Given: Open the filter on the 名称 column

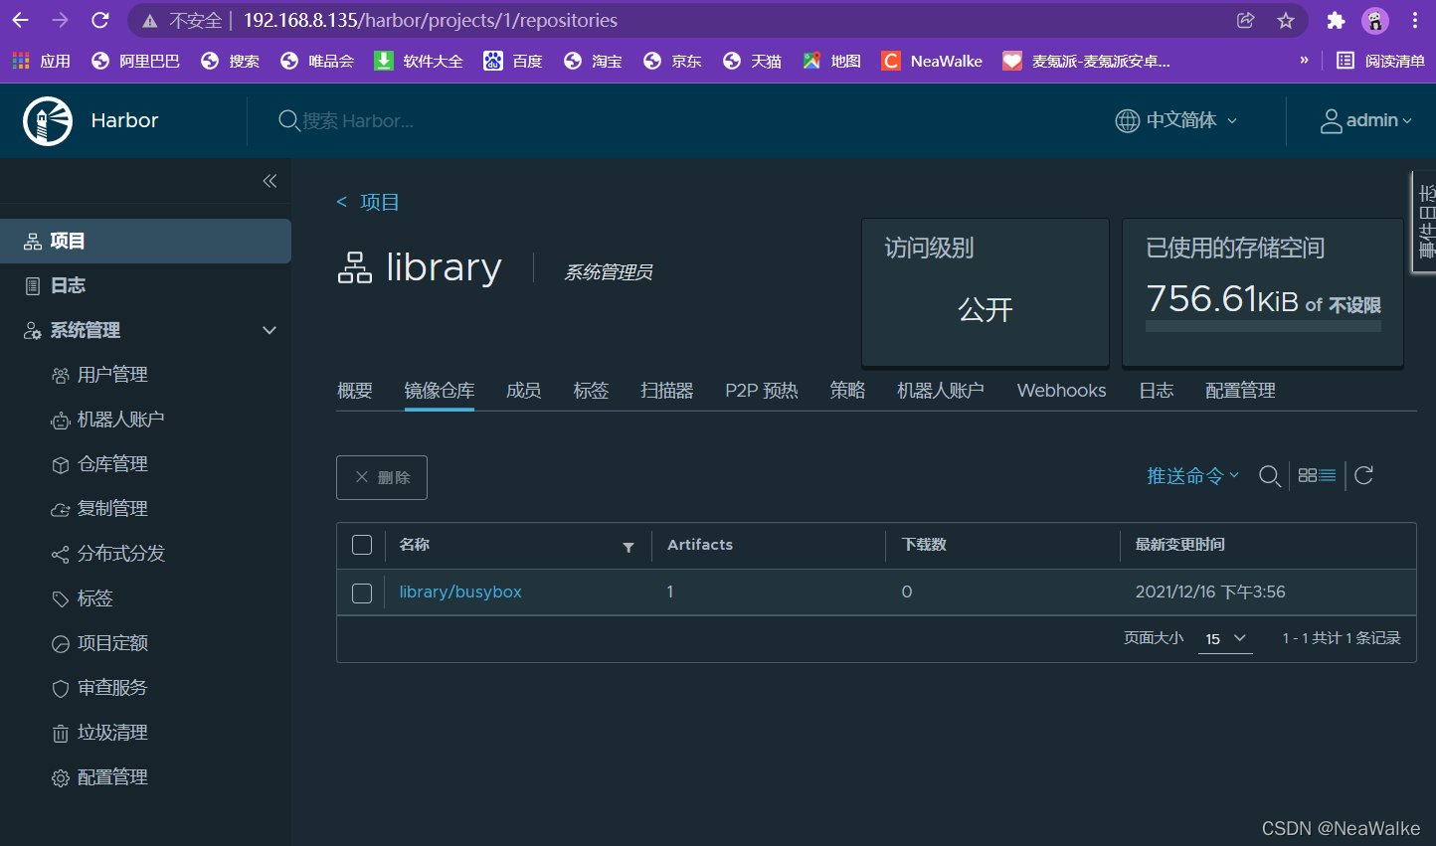Looking at the screenshot, I should [628, 547].
